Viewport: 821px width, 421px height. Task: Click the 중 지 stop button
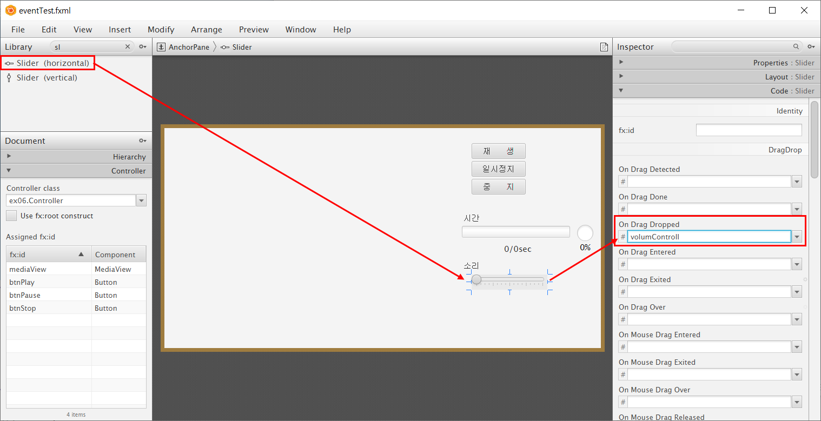(499, 187)
